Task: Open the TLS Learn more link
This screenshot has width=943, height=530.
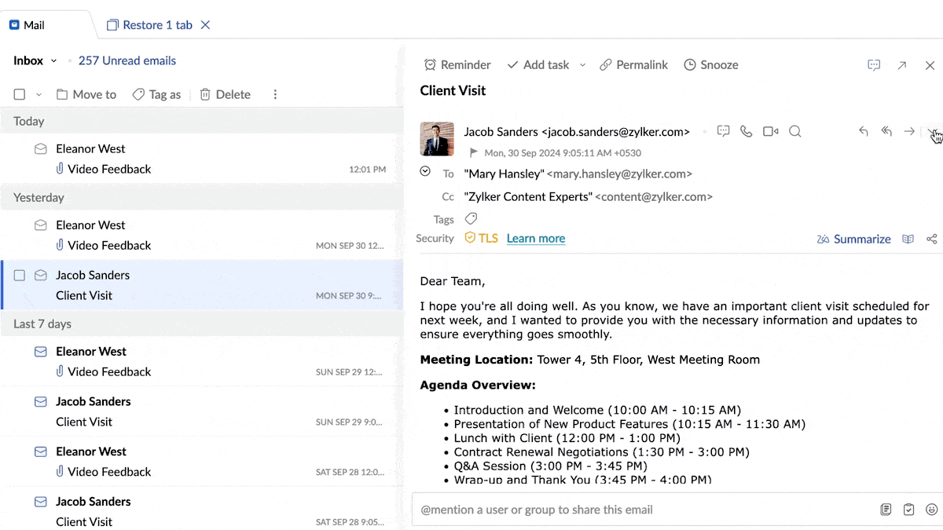Action: pos(535,239)
